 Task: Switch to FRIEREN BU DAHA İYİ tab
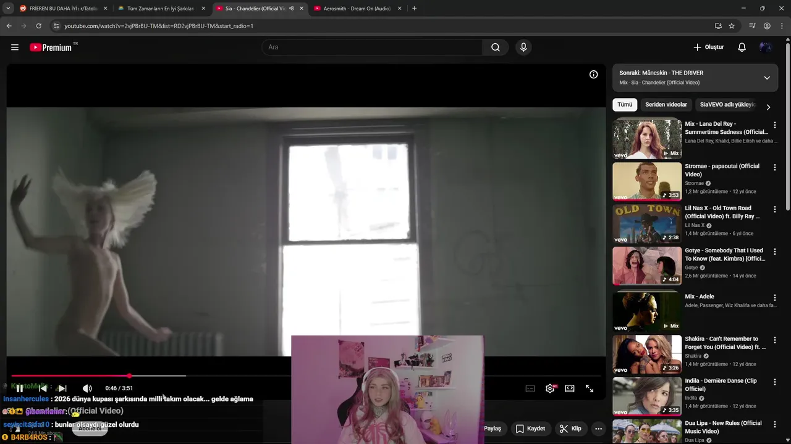(x=64, y=9)
